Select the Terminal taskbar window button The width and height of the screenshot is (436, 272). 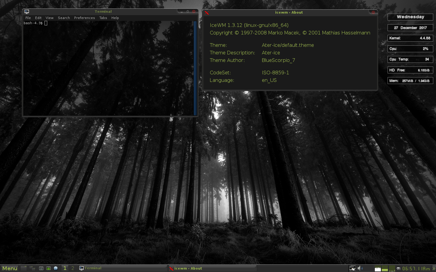point(123,268)
